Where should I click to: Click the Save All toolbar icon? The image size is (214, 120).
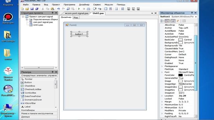37,9
